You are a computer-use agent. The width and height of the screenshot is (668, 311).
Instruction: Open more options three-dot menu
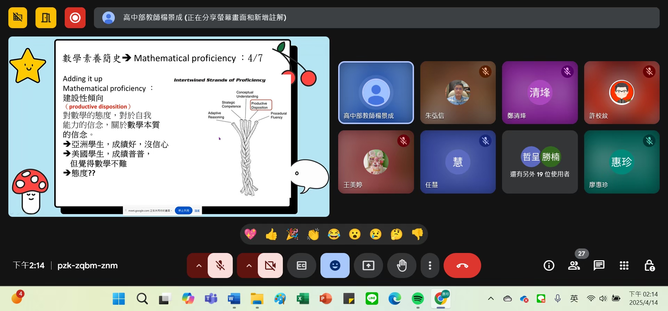tap(430, 266)
